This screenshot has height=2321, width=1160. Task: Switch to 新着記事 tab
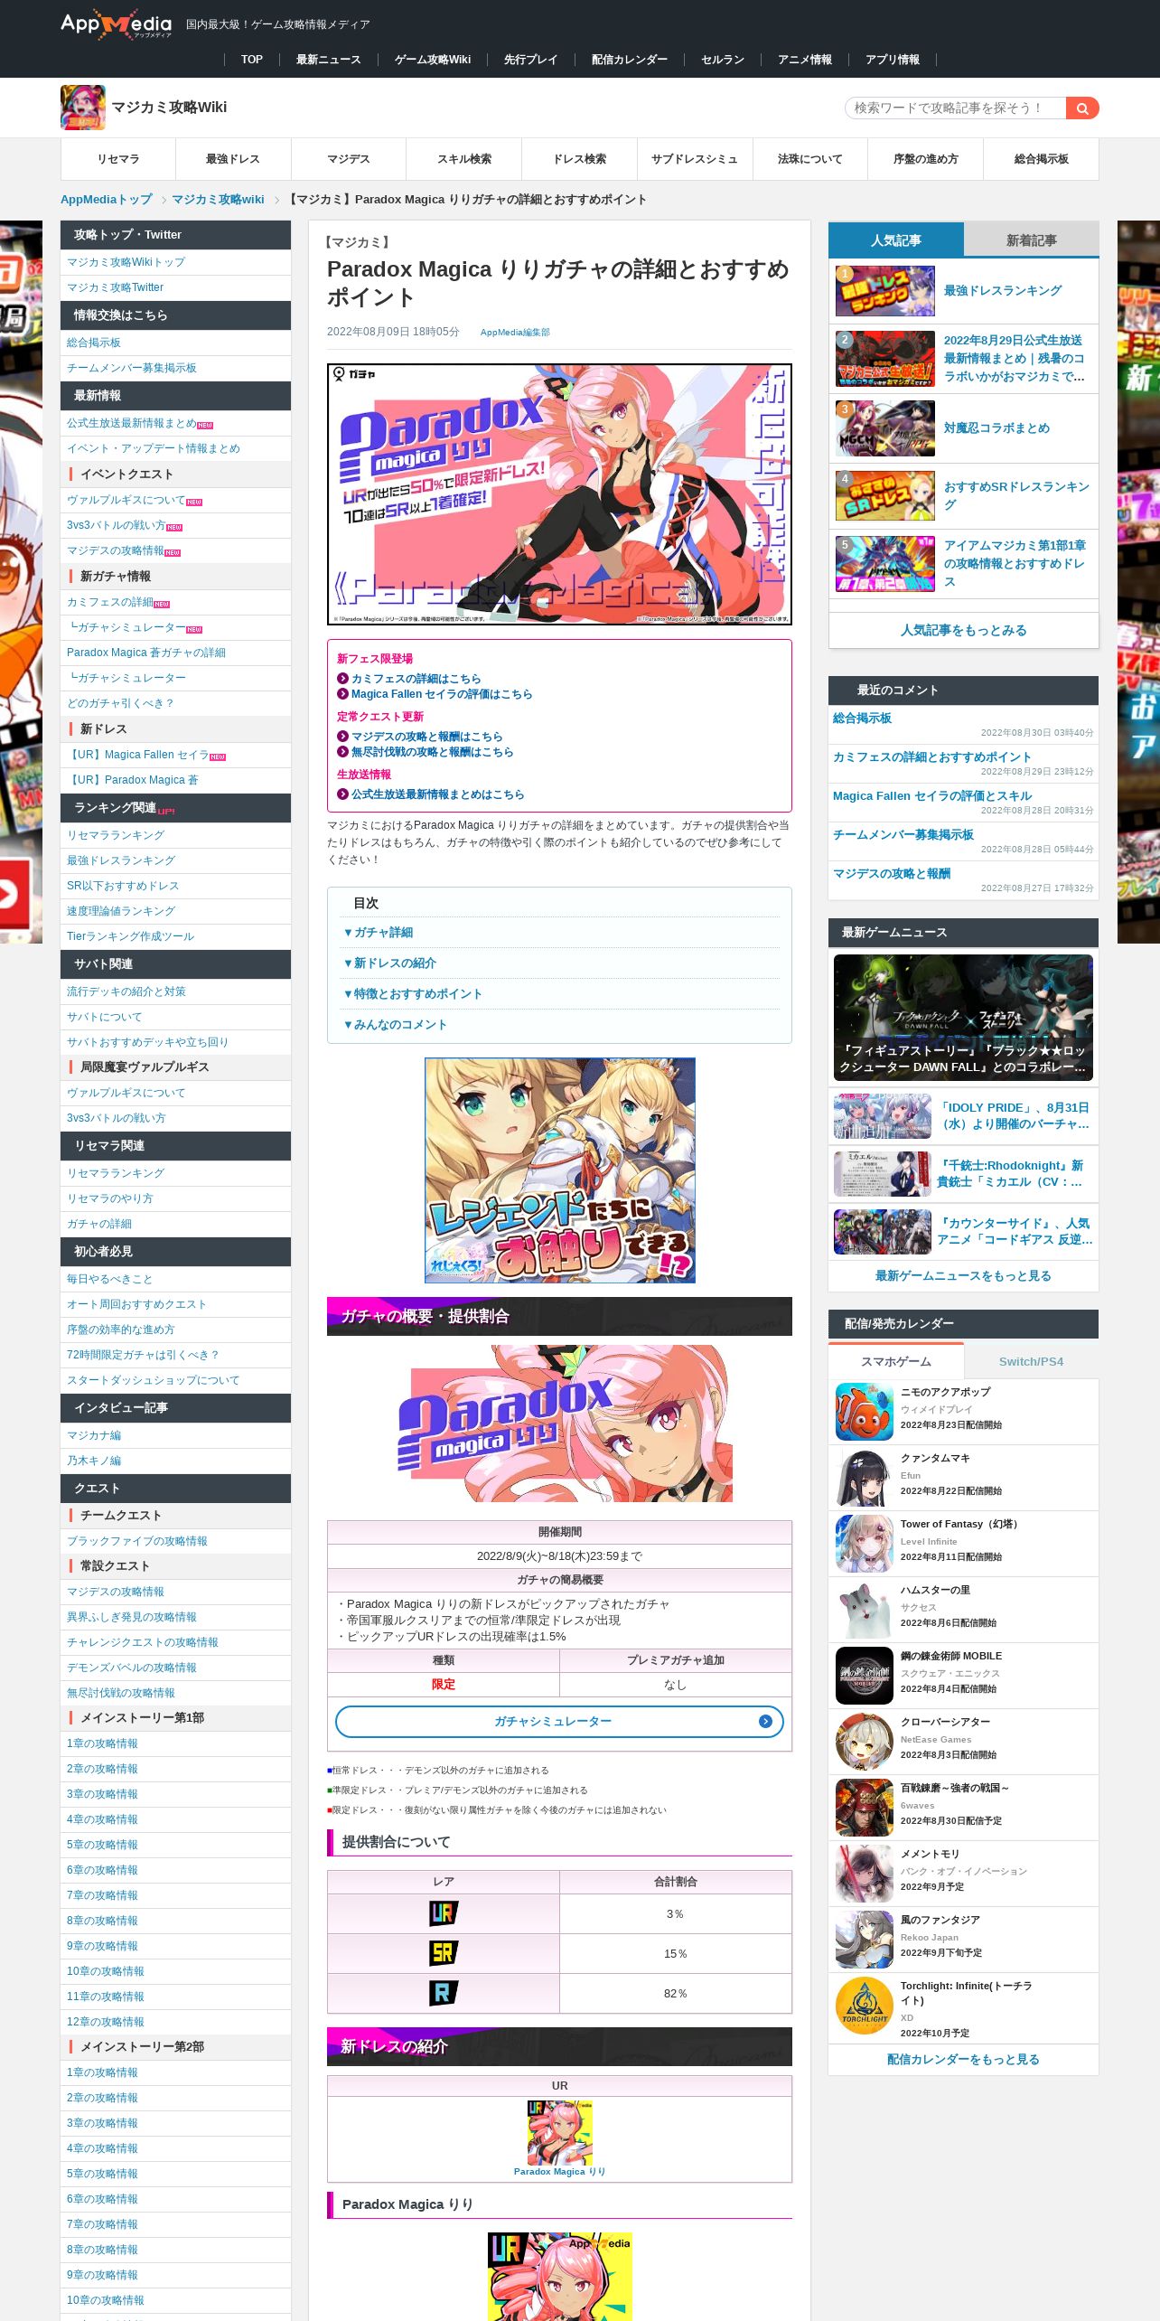tap(1031, 240)
